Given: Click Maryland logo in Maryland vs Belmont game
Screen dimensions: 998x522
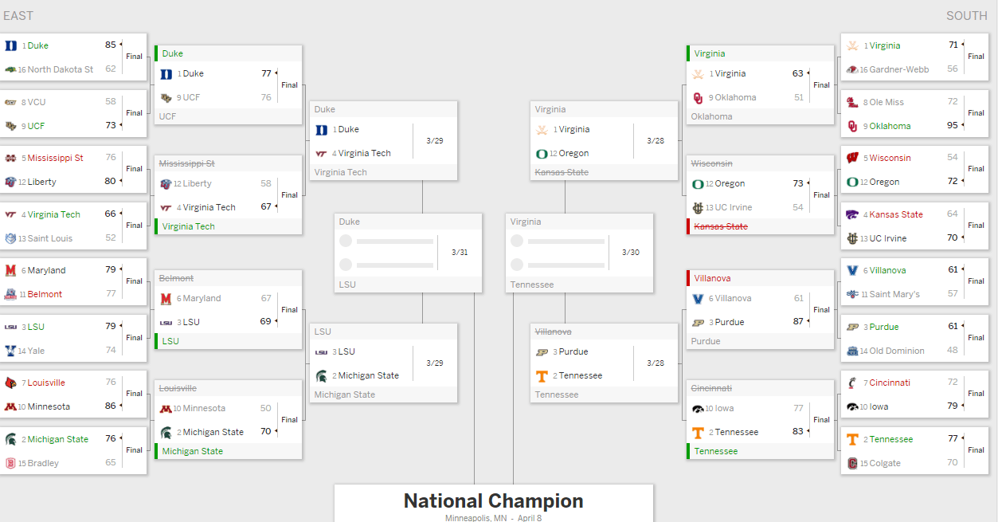Looking at the screenshot, I should [11, 270].
